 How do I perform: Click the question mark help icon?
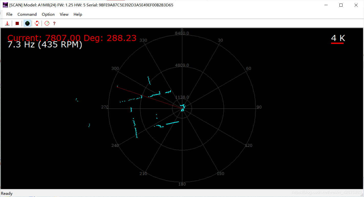click(54, 23)
